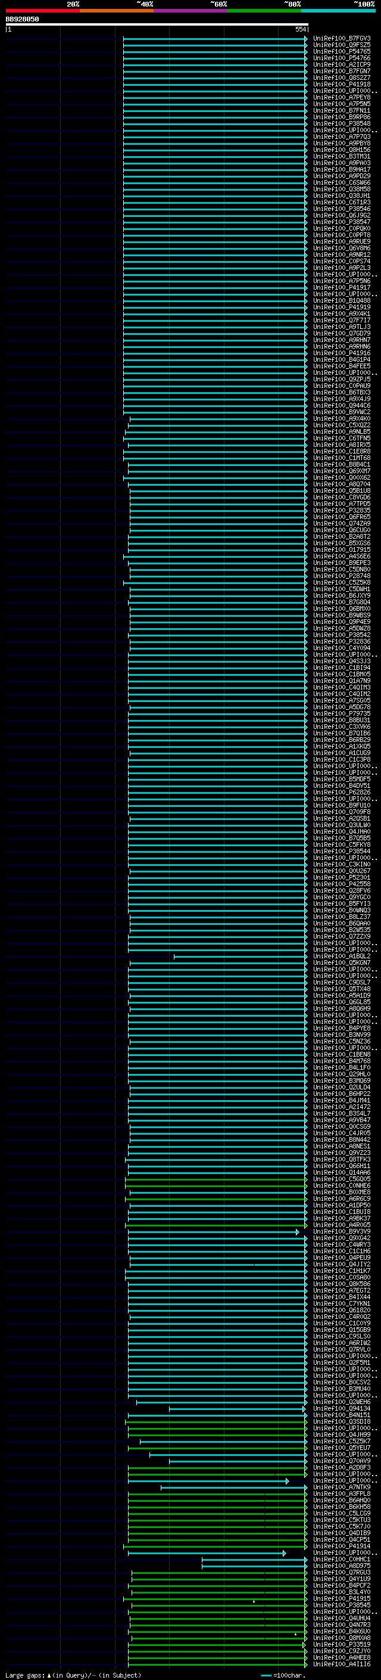Click the label UniRef100_P38548
Screen dimensions: 381x1680
[341, 123]
